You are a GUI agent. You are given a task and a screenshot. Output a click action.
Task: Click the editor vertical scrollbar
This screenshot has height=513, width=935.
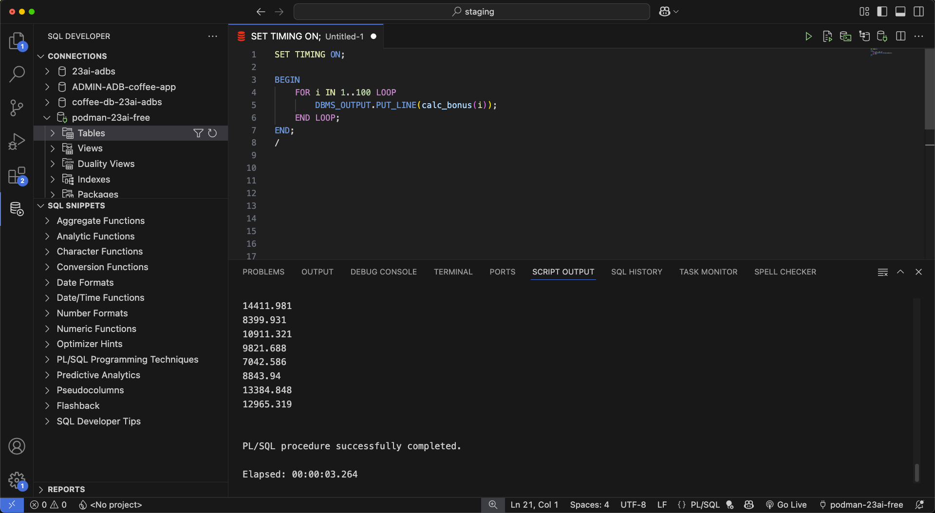[x=929, y=89]
